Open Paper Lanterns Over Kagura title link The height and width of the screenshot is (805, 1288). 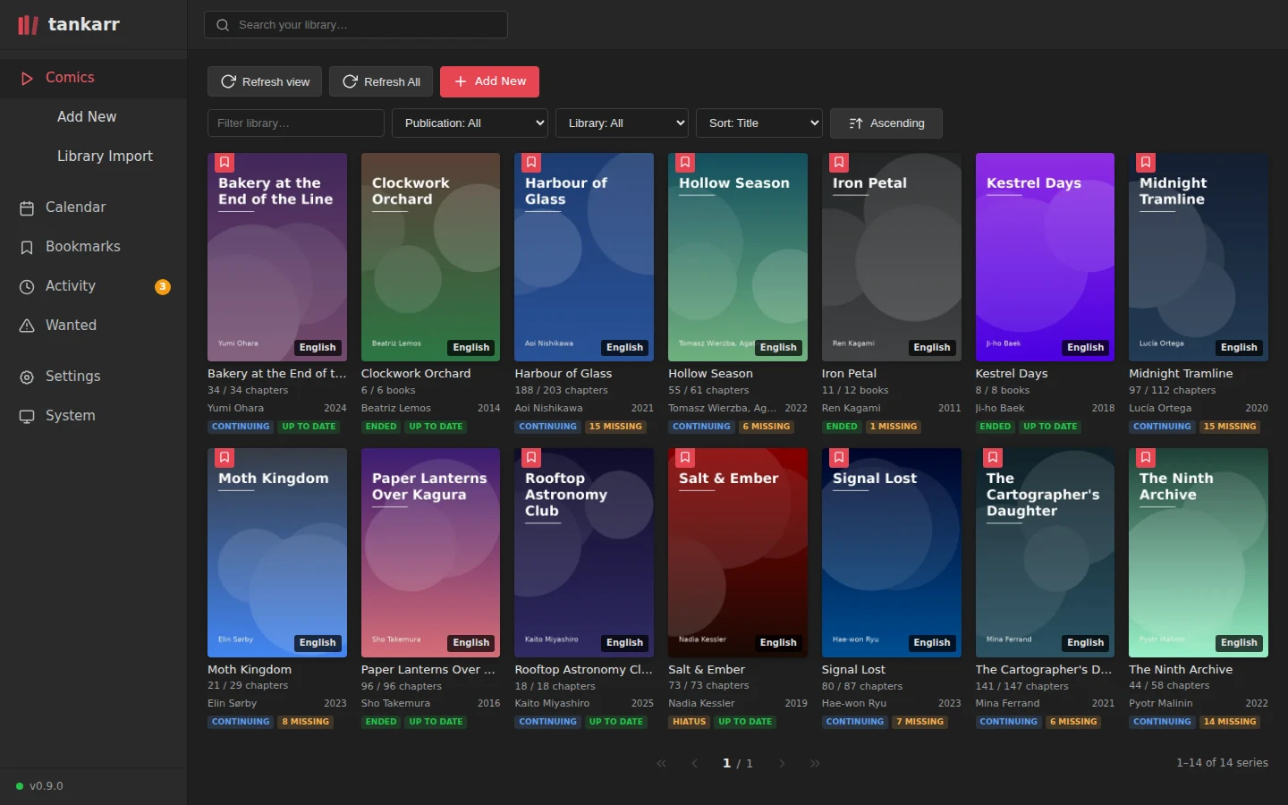click(x=428, y=669)
